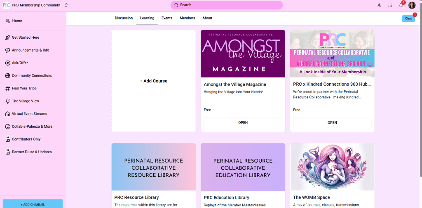Click the Get Started Here rocket icon
The width and height of the screenshot is (422, 208).
[8, 37]
